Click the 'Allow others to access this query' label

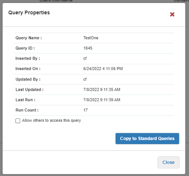coord(52,121)
